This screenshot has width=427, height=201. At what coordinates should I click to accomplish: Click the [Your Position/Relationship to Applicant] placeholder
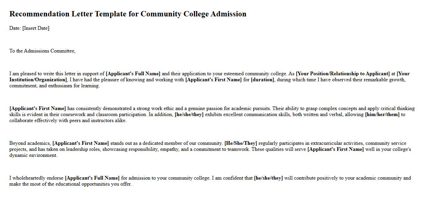(342, 74)
